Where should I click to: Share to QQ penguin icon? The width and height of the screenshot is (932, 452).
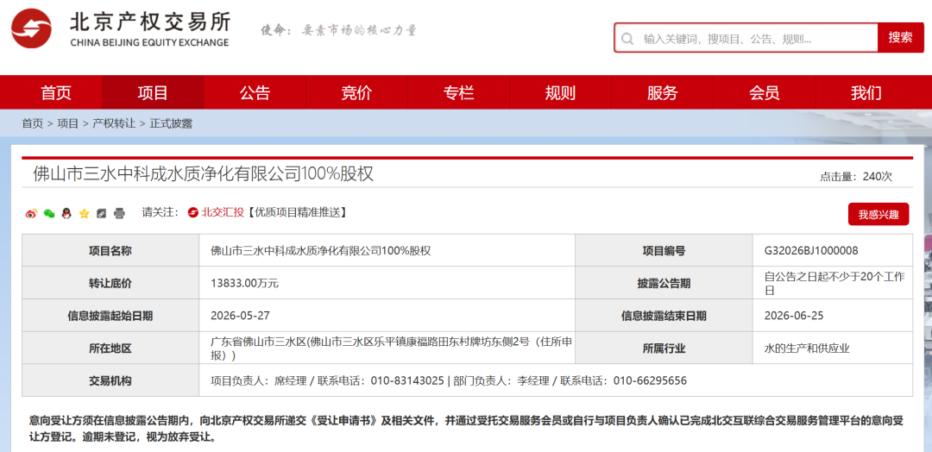click(66, 213)
